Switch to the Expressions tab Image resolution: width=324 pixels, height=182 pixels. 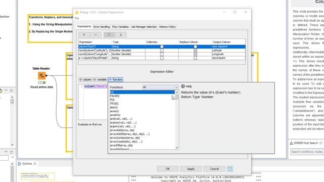[84, 26]
